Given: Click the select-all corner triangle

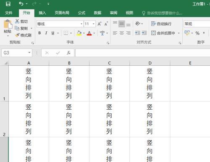Looking at the screenshot, I should pos(6,63).
